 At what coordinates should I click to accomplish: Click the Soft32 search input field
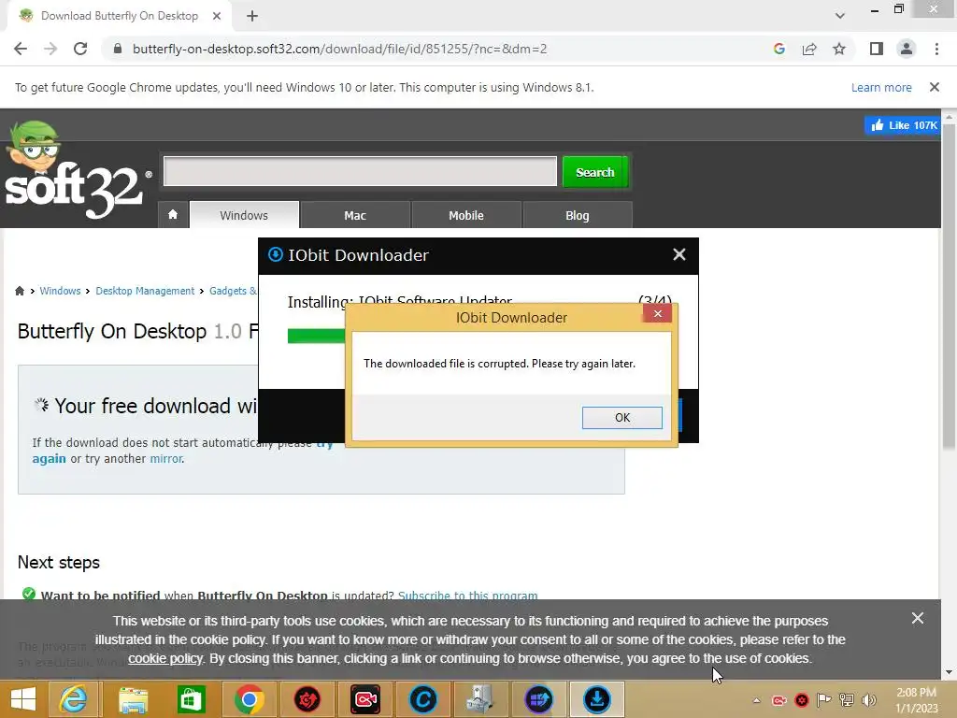(360, 172)
